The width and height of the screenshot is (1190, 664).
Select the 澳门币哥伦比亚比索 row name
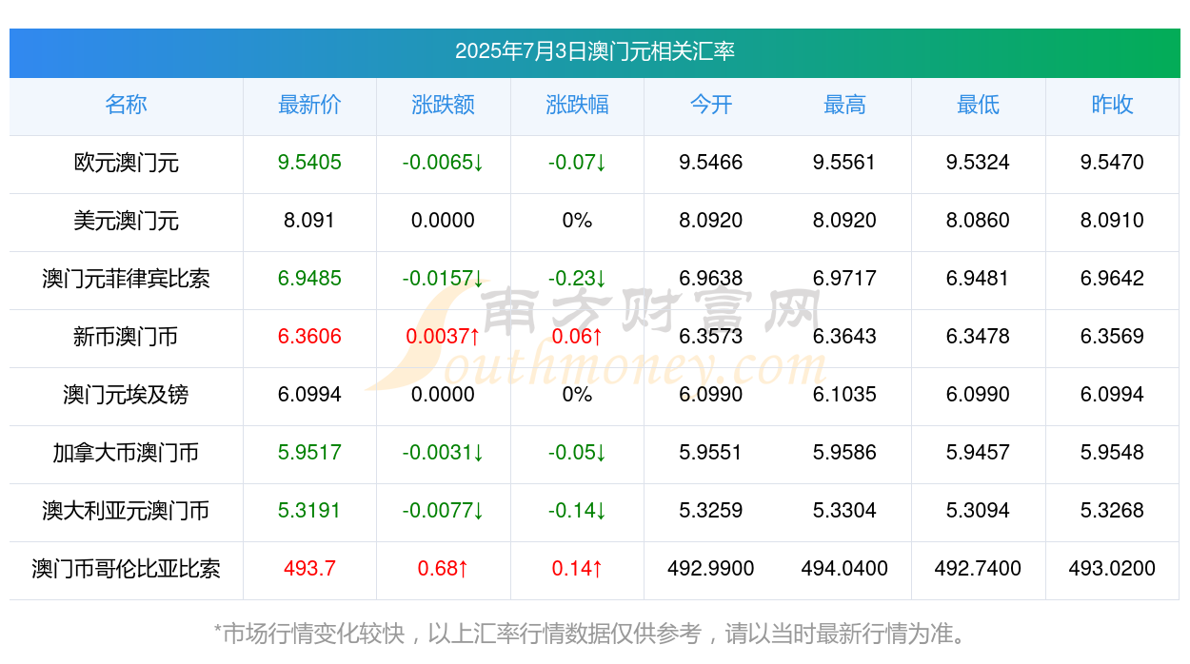(x=126, y=569)
